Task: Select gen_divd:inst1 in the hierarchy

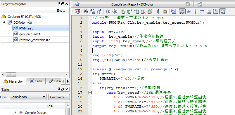Action: pyautogui.click(x=30, y=34)
